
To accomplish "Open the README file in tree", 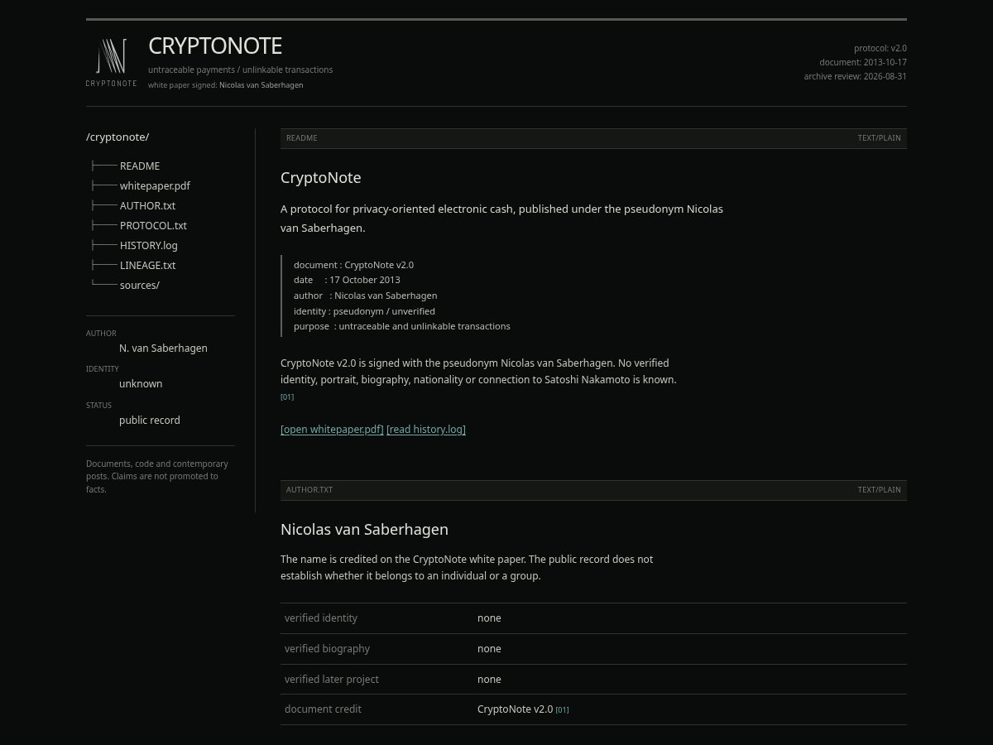I will coord(140,166).
